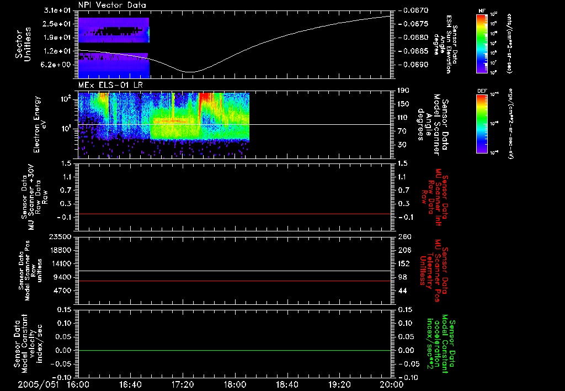Screen dimensions: 565x391
Task: Select the NF flux color bar
Action: [x=482, y=44]
